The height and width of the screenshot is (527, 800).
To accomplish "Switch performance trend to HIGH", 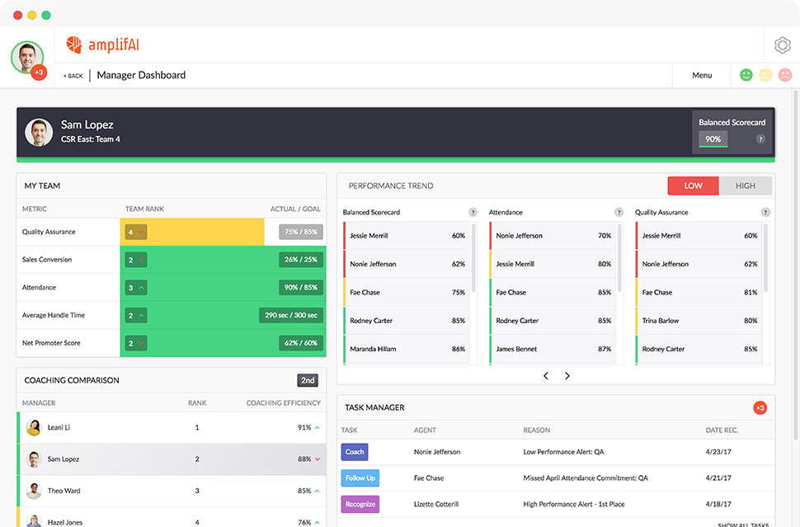I will (745, 186).
